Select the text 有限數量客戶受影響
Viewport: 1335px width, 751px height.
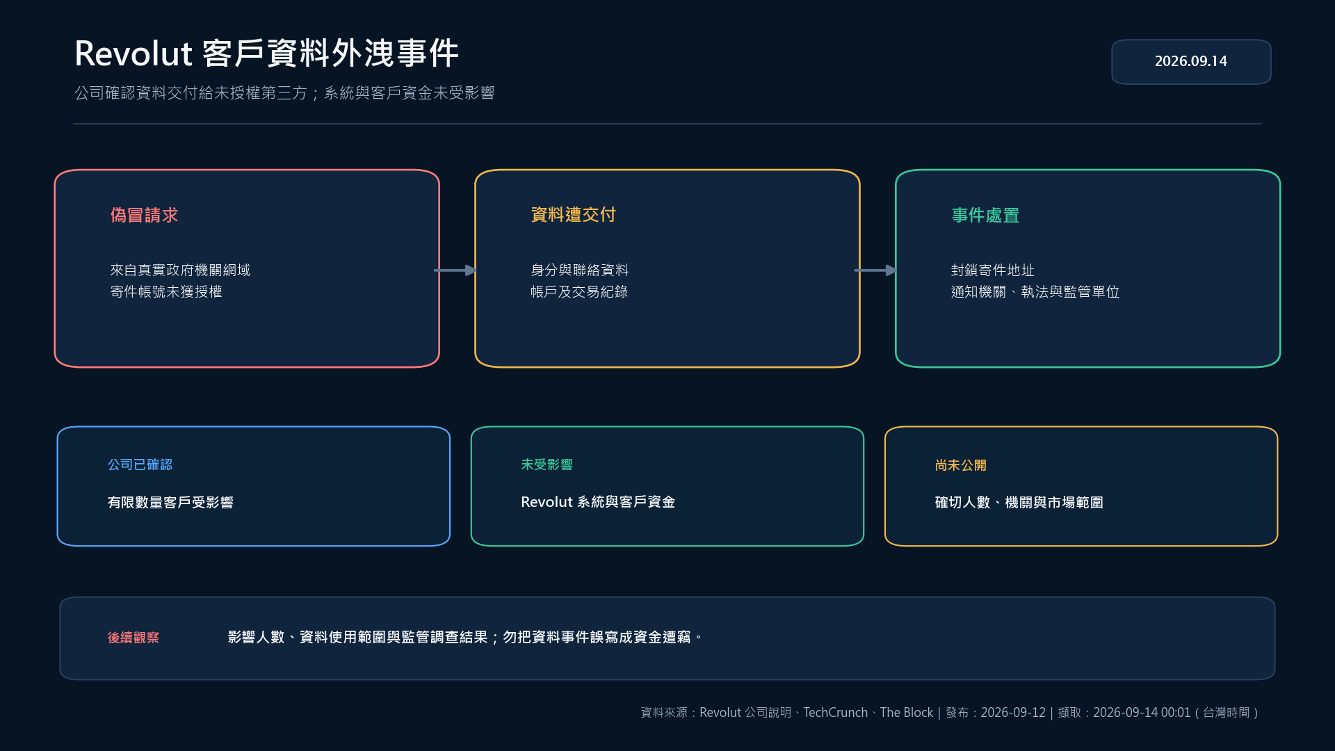pos(170,502)
